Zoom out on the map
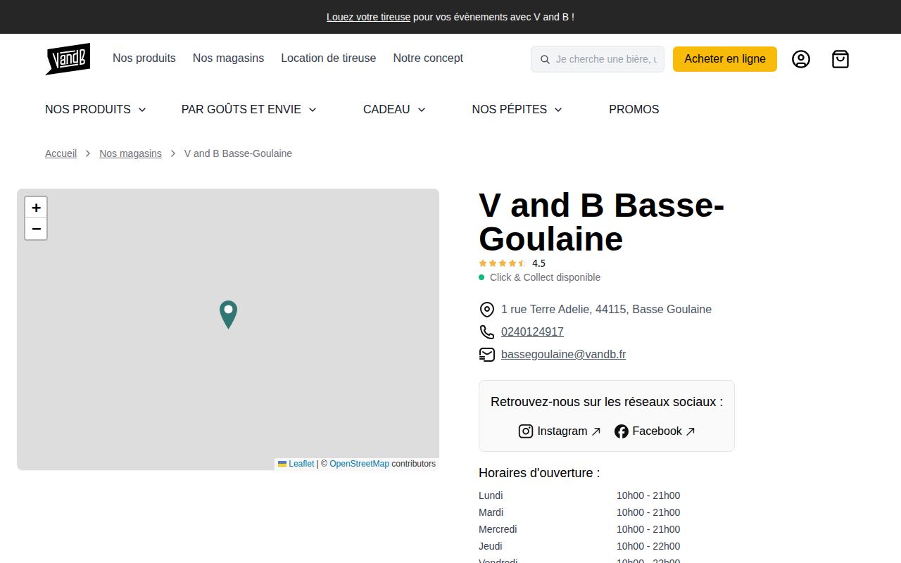This screenshot has width=901, height=563. pos(36,229)
